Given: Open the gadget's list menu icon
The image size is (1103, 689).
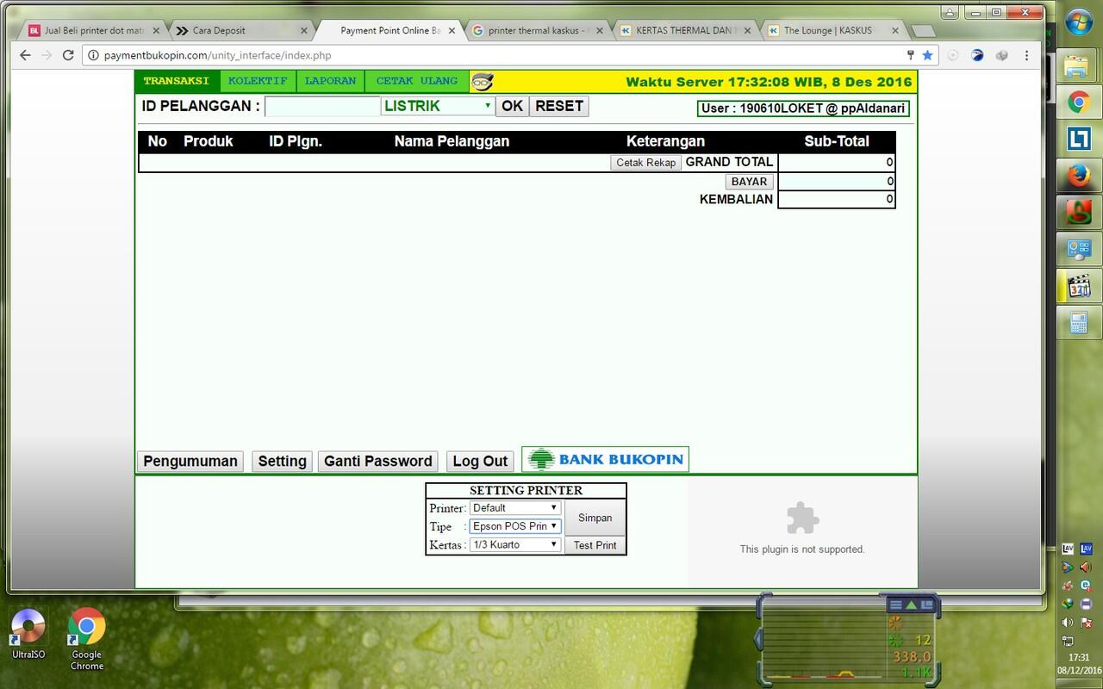Looking at the screenshot, I should point(896,605).
